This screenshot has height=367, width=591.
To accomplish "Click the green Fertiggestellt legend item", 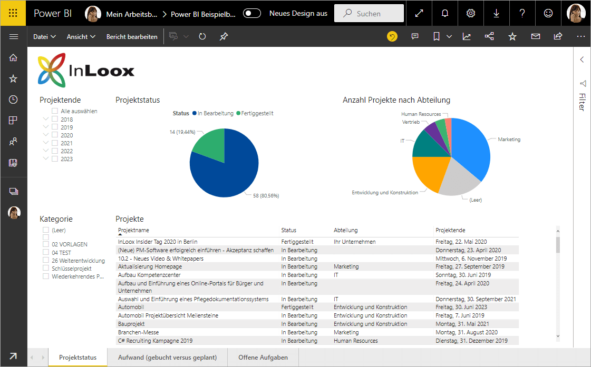I will pos(255,113).
